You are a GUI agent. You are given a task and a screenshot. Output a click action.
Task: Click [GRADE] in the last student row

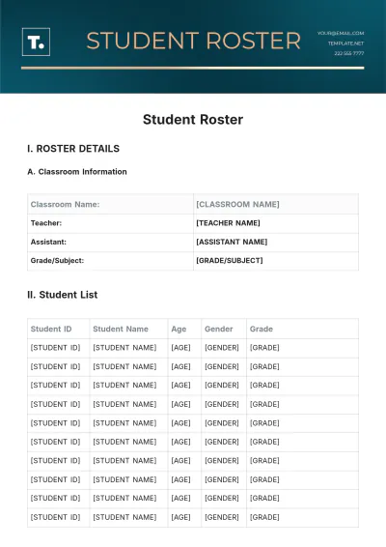point(264,517)
